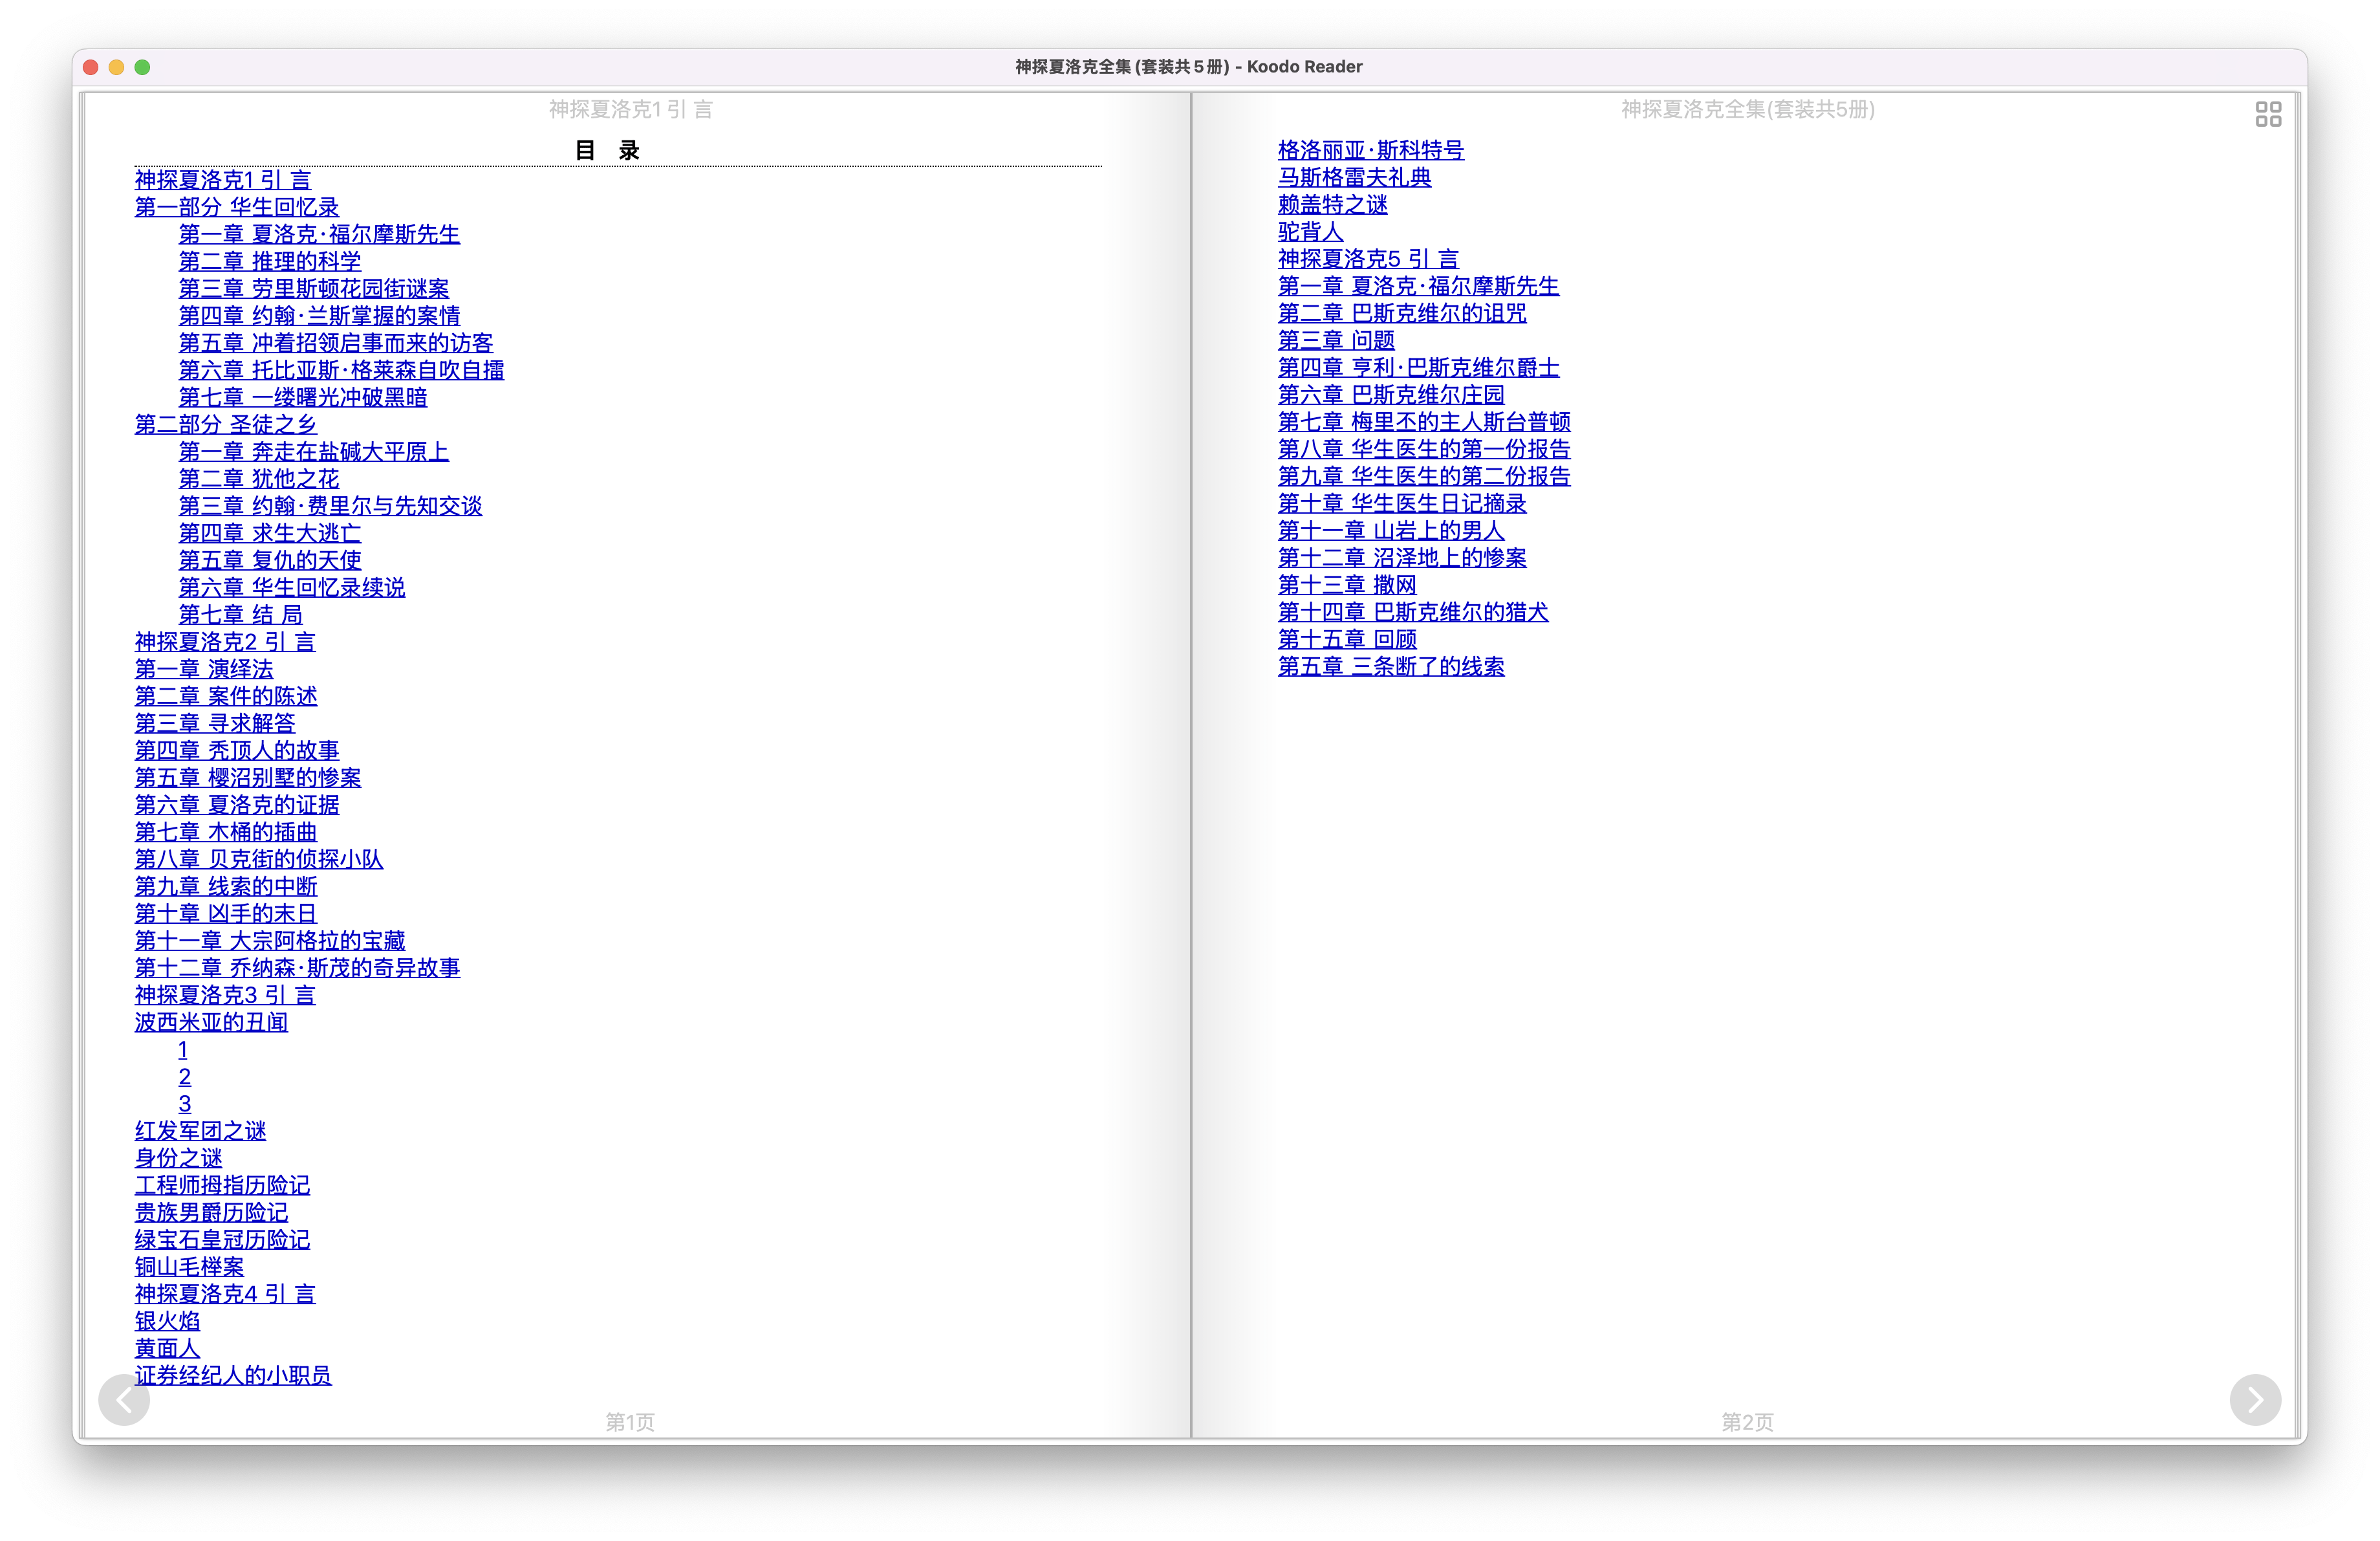Open 第一部分 华生回忆录 section link
The width and height of the screenshot is (2380, 1541).
point(236,207)
